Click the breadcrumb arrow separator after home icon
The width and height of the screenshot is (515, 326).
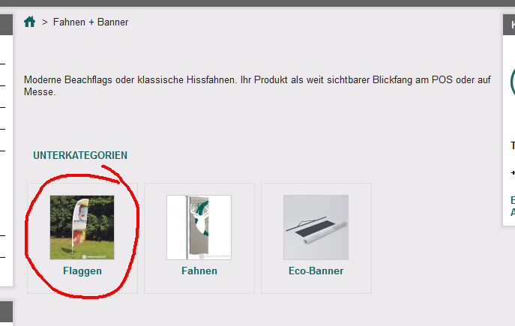(x=45, y=22)
